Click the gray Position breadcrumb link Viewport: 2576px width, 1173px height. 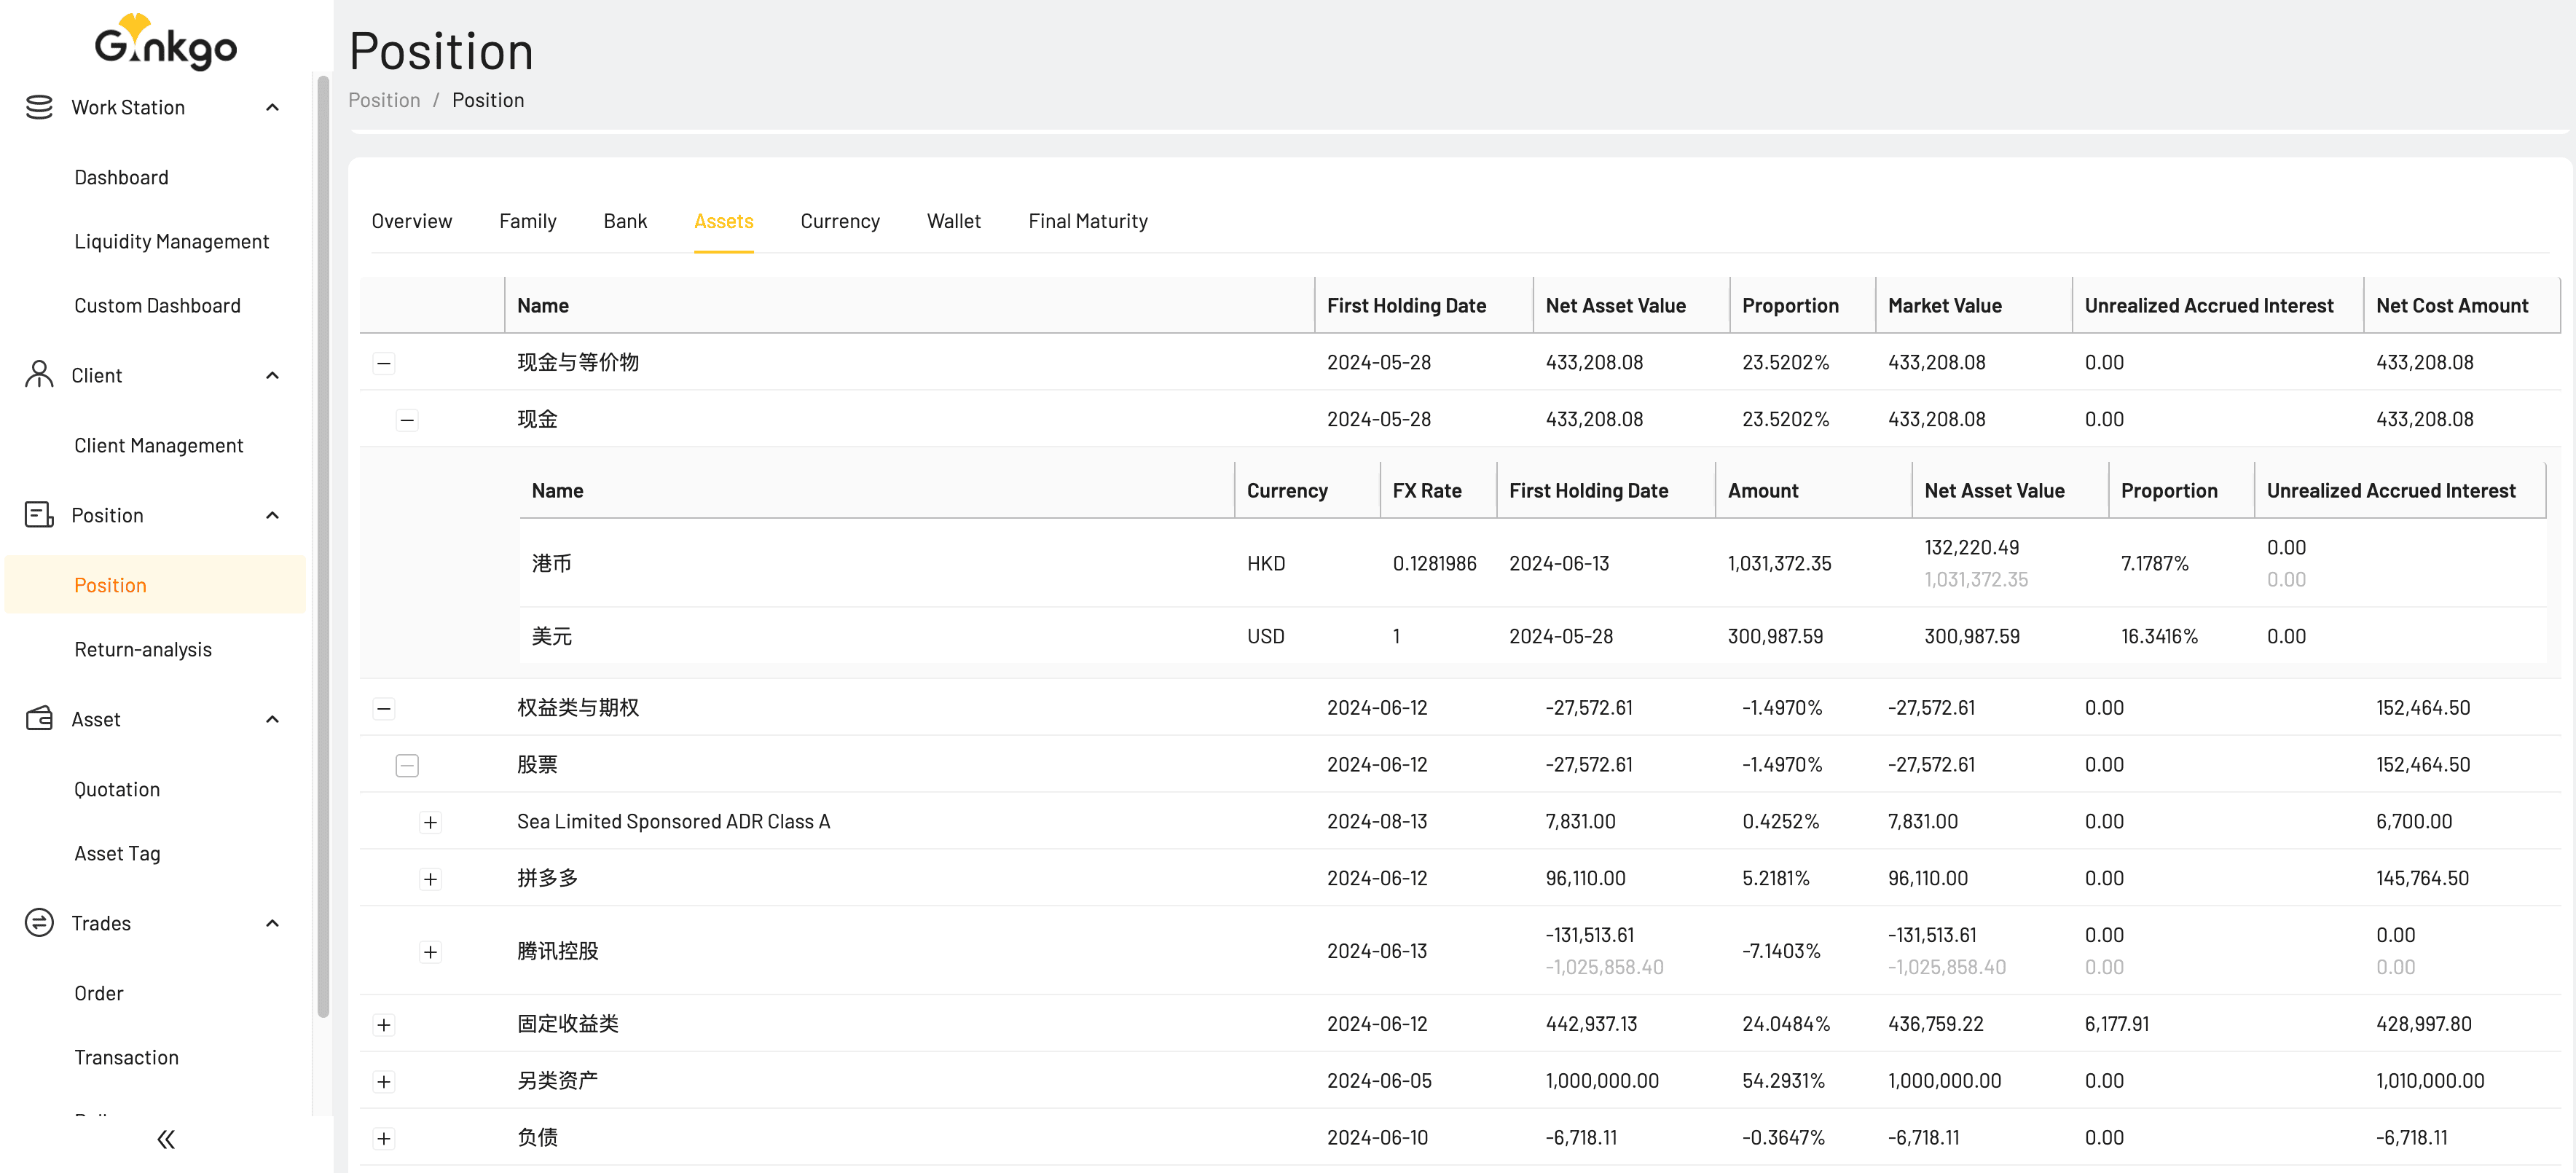click(384, 100)
